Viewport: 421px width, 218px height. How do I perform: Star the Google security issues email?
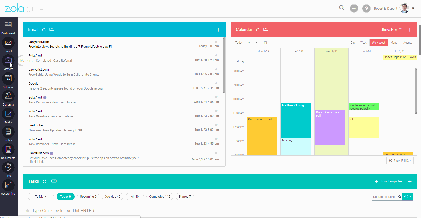coord(216,83)
